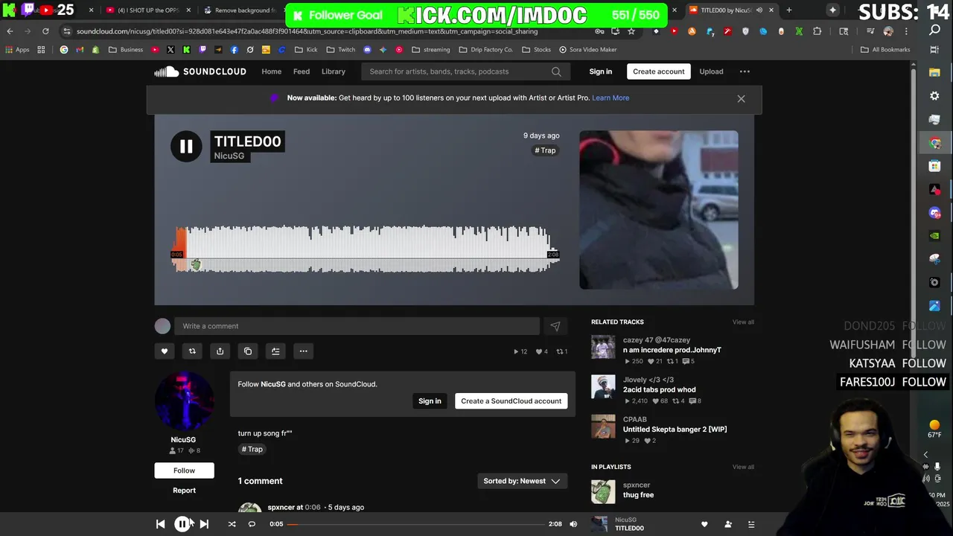Click Sign in in the follow prompt
Viewport: 953px width, 536px height.
[430, 401]
